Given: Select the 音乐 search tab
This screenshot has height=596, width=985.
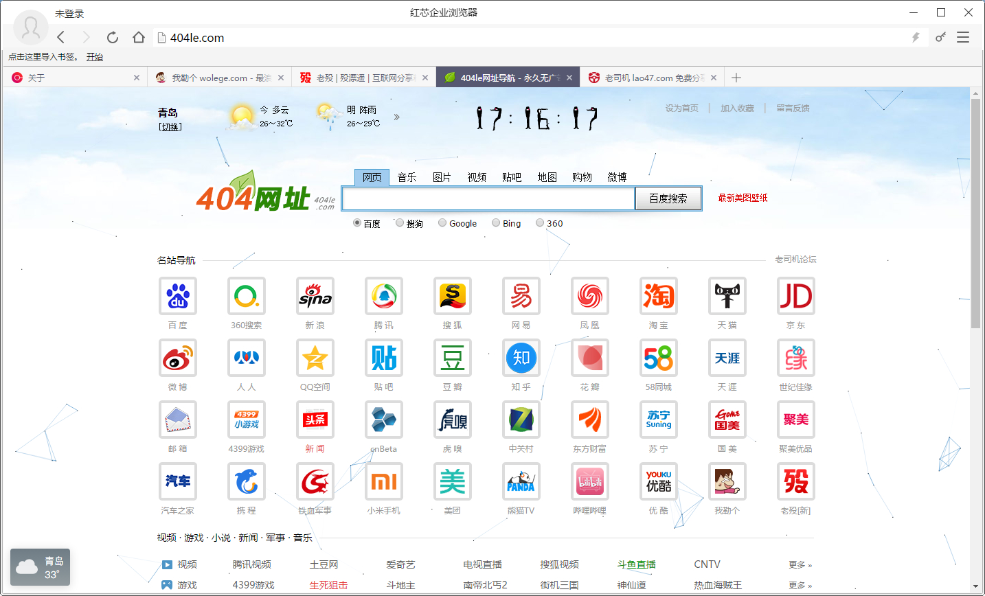Looking at the screenshot, I should (407, 177).
